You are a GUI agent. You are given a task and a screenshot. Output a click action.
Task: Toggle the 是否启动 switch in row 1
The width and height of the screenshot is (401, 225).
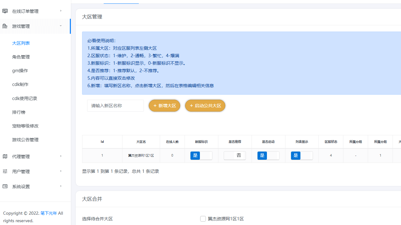[x=268, y=156]
